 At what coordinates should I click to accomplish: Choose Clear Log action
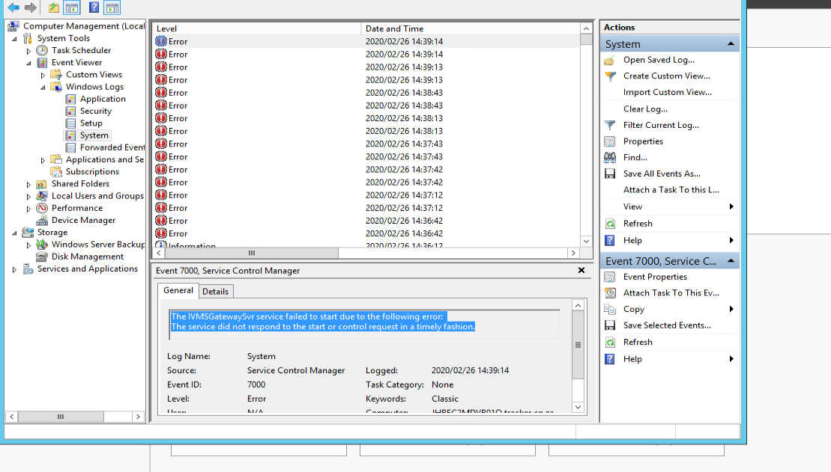click(x=645, y=109)
